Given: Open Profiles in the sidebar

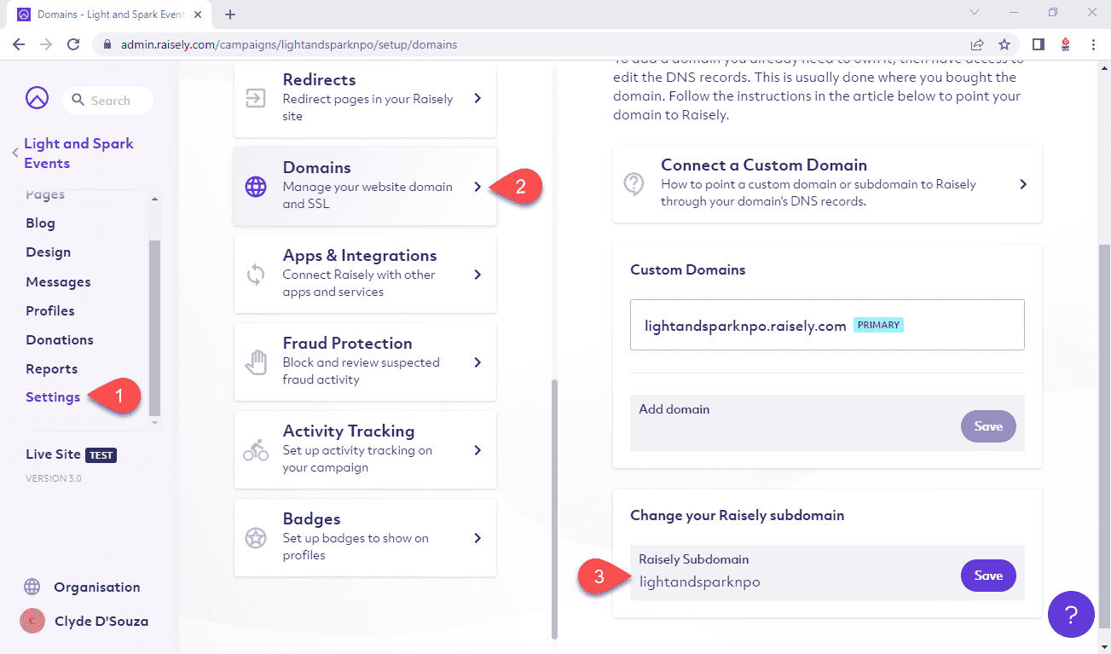Looking at the screenshot, I should tap(50, 310).
